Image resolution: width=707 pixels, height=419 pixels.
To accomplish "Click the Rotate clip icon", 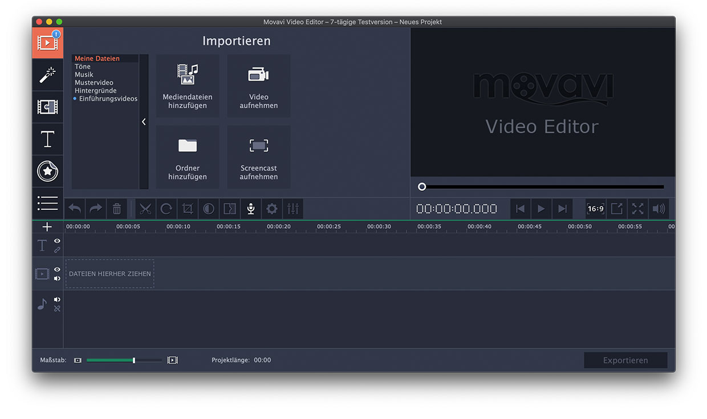I will (166, 209).
